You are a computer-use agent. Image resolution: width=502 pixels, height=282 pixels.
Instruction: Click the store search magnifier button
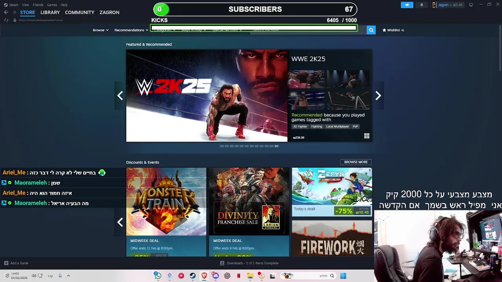[371, 30]
